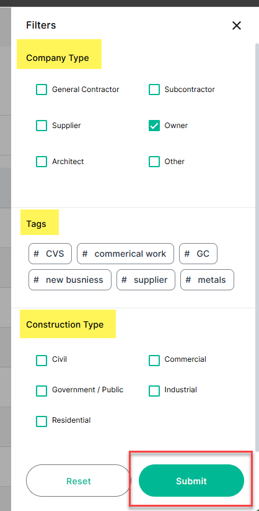Check the Civil construction type
Viewport: 259px width, 511px height.
coord(42,361)
